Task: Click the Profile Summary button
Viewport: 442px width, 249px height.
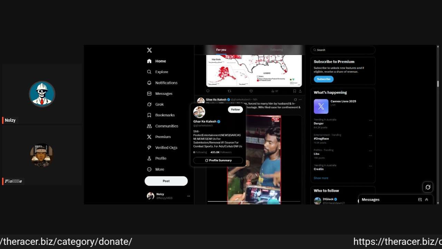Action: (x=218, y=160)
